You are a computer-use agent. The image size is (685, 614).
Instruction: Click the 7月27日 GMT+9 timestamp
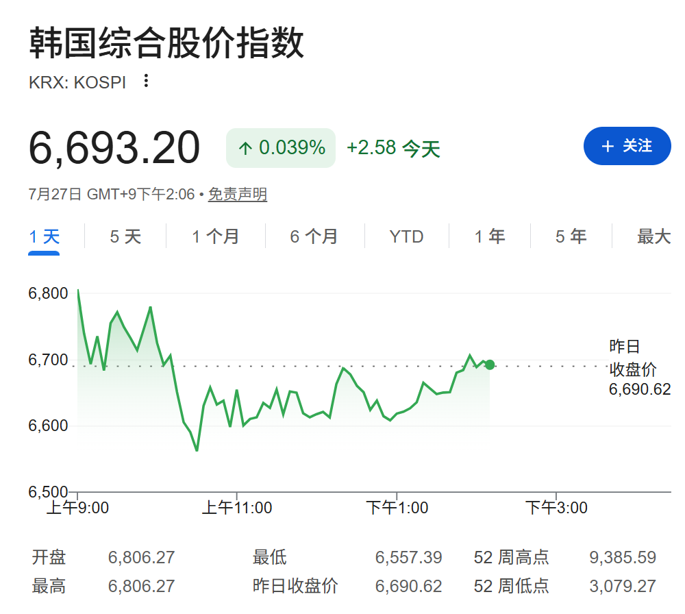click(112, 194)
